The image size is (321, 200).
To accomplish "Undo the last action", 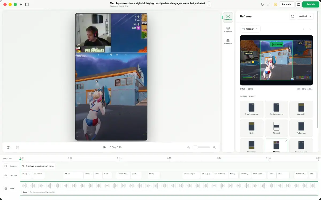I will [262, 5].
